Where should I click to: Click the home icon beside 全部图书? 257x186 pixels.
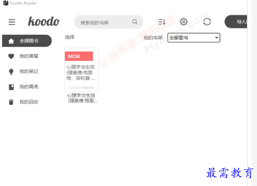point(11,41)
